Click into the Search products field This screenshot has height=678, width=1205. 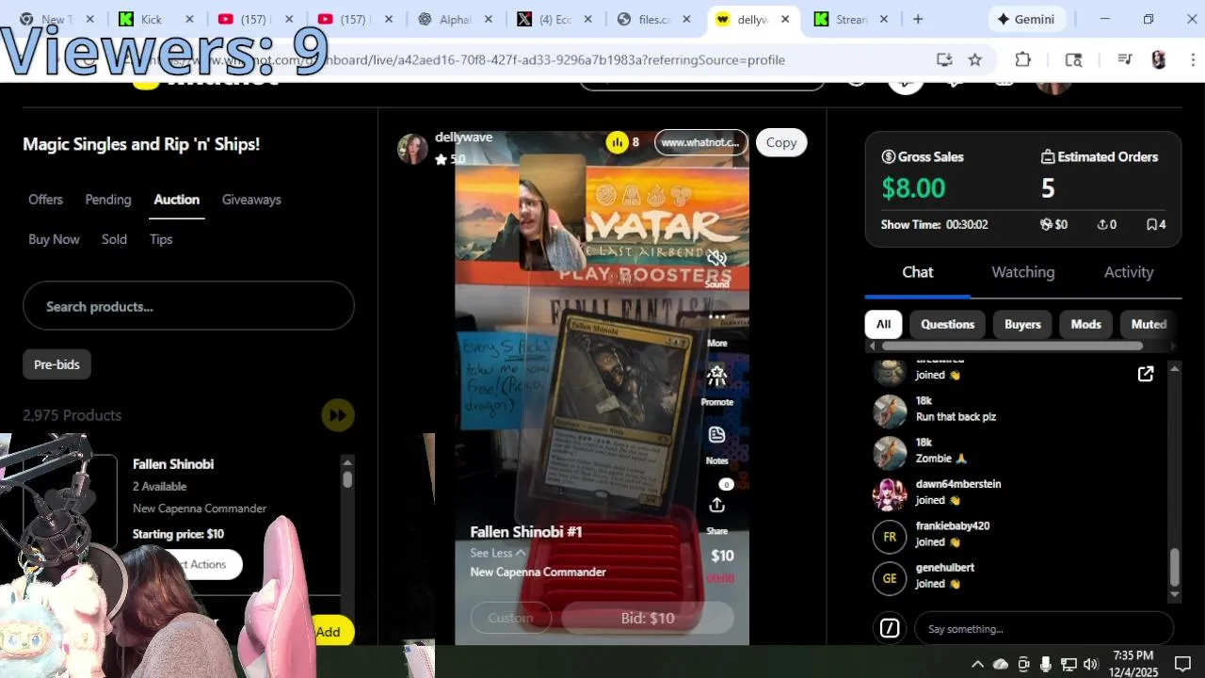point(188,306)
